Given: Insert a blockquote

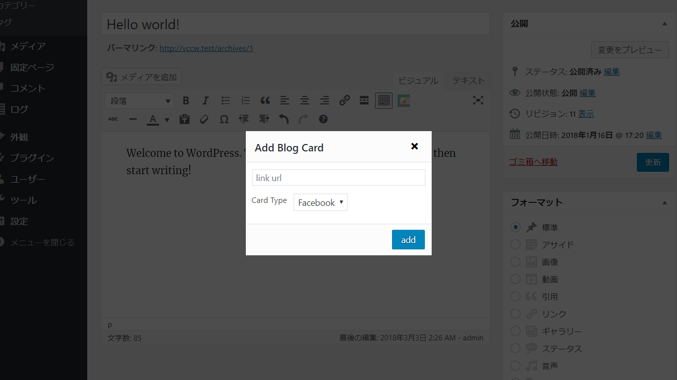Looking at the screenshot, I should coord(265,100).
